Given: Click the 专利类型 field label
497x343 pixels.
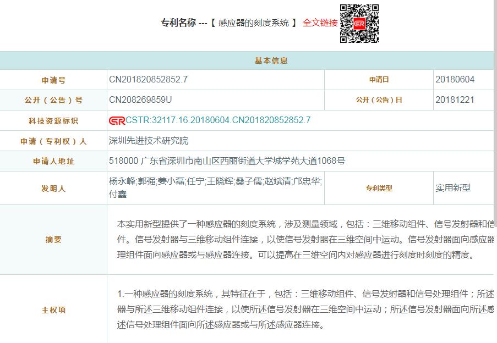Looking at the screenshot, I should [x=379, y=189].
